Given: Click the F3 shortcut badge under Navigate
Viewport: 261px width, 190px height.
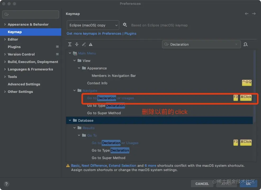Looking at the screenshot, I should (x=236, y=97).
